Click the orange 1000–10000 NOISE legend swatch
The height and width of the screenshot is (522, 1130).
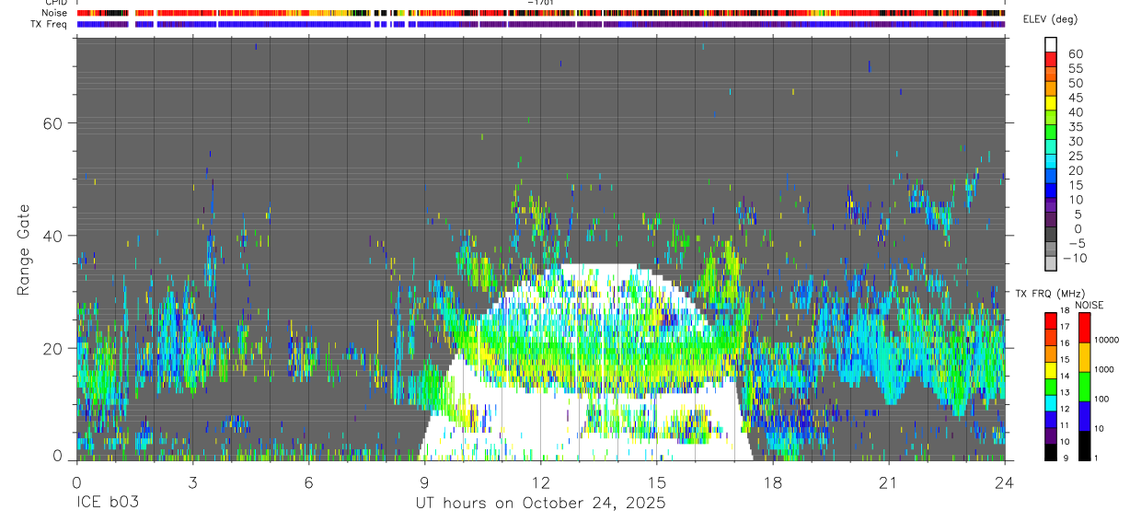(1084, 357)
